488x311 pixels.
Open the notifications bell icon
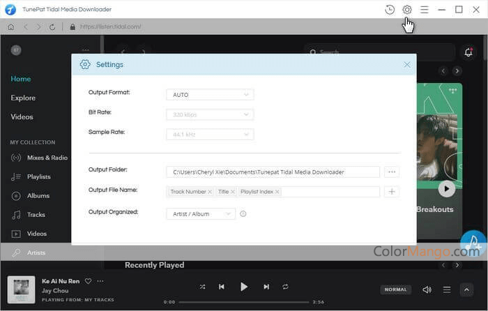(x=468, y=52)
